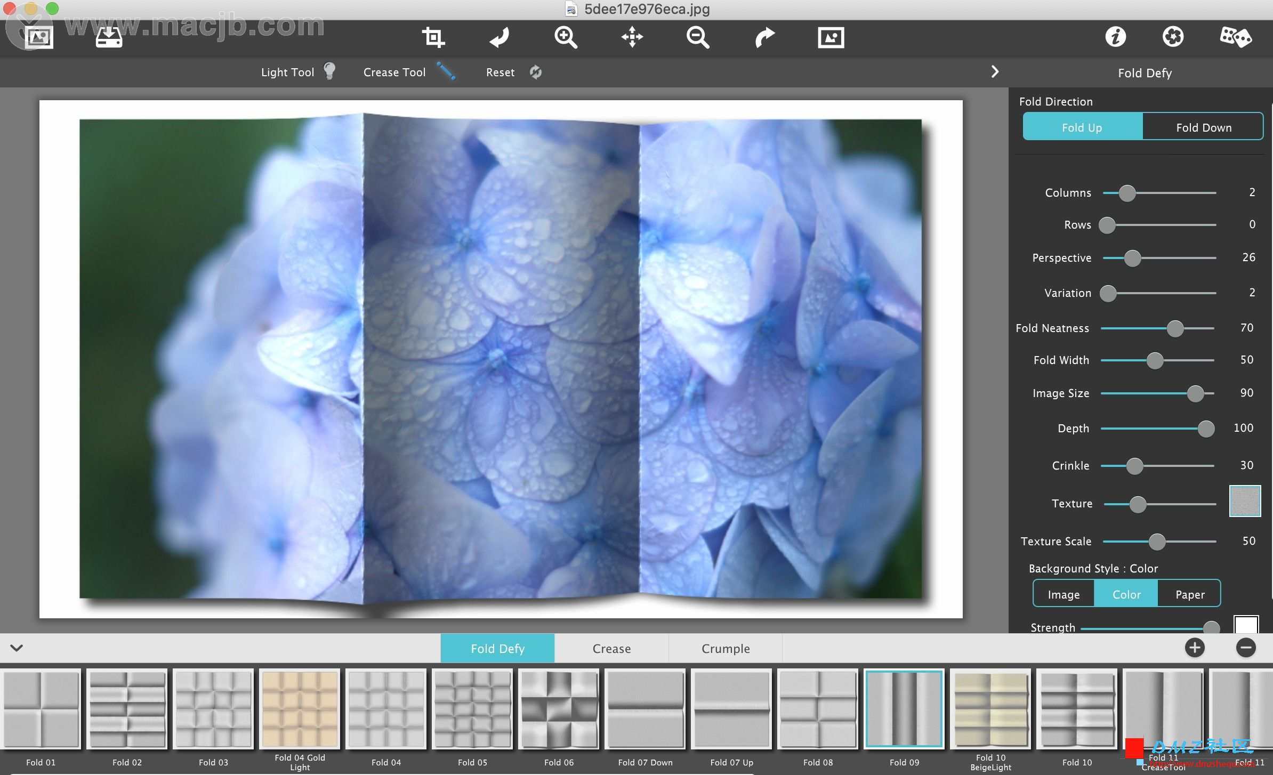This screenshot has height=775, width=1273.
Task: Choose the Fold 03 preset thumbnail
Action: [213, 709]
